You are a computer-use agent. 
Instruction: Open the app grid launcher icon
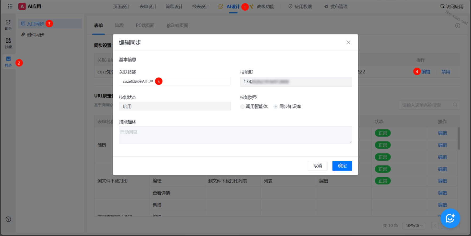pyautogui.click(x=10, y=6)
